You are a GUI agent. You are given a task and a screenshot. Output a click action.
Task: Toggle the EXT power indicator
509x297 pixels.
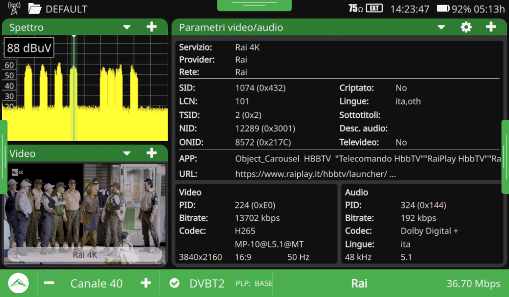(374, 9)
